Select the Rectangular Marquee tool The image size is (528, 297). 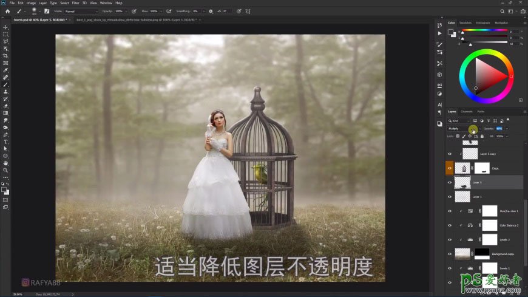click(5, 35)
